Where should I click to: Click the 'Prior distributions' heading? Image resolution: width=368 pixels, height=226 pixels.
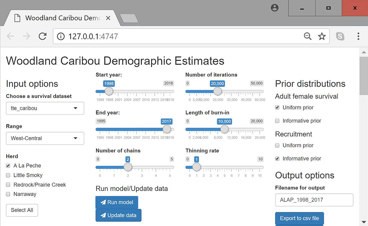click(310, 84)
